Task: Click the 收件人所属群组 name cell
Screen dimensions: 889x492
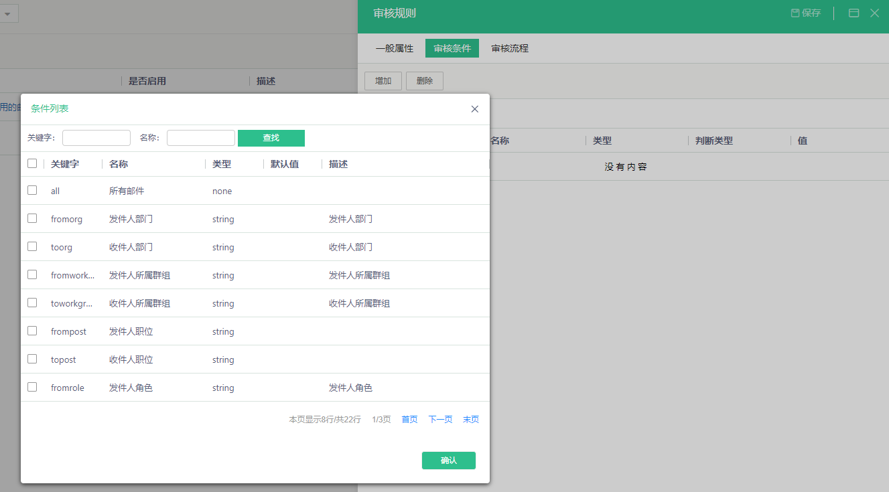Action: (x=140, y=303)
